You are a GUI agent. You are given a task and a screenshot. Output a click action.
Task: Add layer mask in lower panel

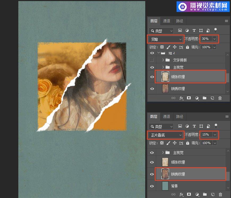pyautogui.click(x=189, y=194)
